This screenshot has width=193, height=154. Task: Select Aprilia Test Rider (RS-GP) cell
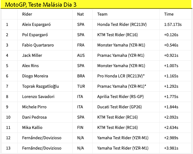(120, 97)
